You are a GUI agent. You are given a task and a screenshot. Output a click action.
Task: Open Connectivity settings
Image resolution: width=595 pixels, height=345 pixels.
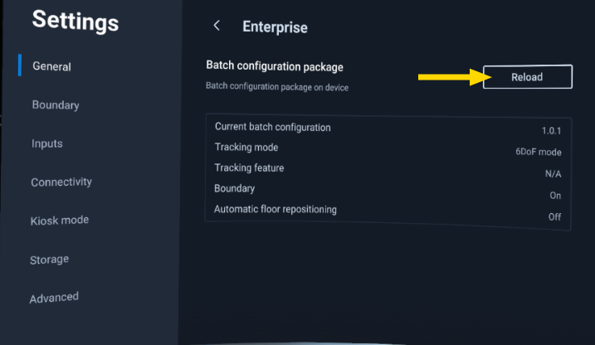61,182
